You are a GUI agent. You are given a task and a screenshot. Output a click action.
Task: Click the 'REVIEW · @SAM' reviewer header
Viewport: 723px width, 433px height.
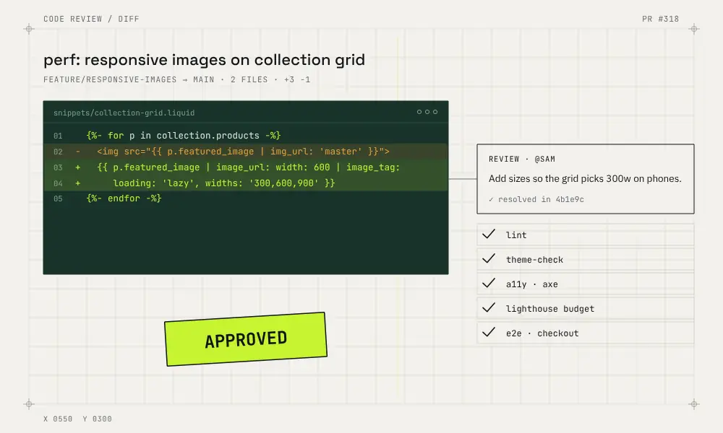(522, 159)
